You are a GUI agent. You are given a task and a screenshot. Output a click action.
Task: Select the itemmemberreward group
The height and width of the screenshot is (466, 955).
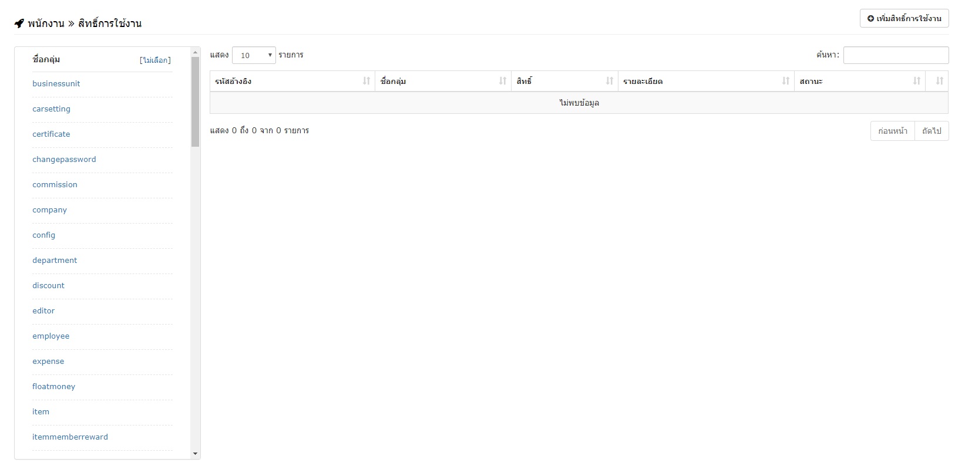[x=70, y=437]
